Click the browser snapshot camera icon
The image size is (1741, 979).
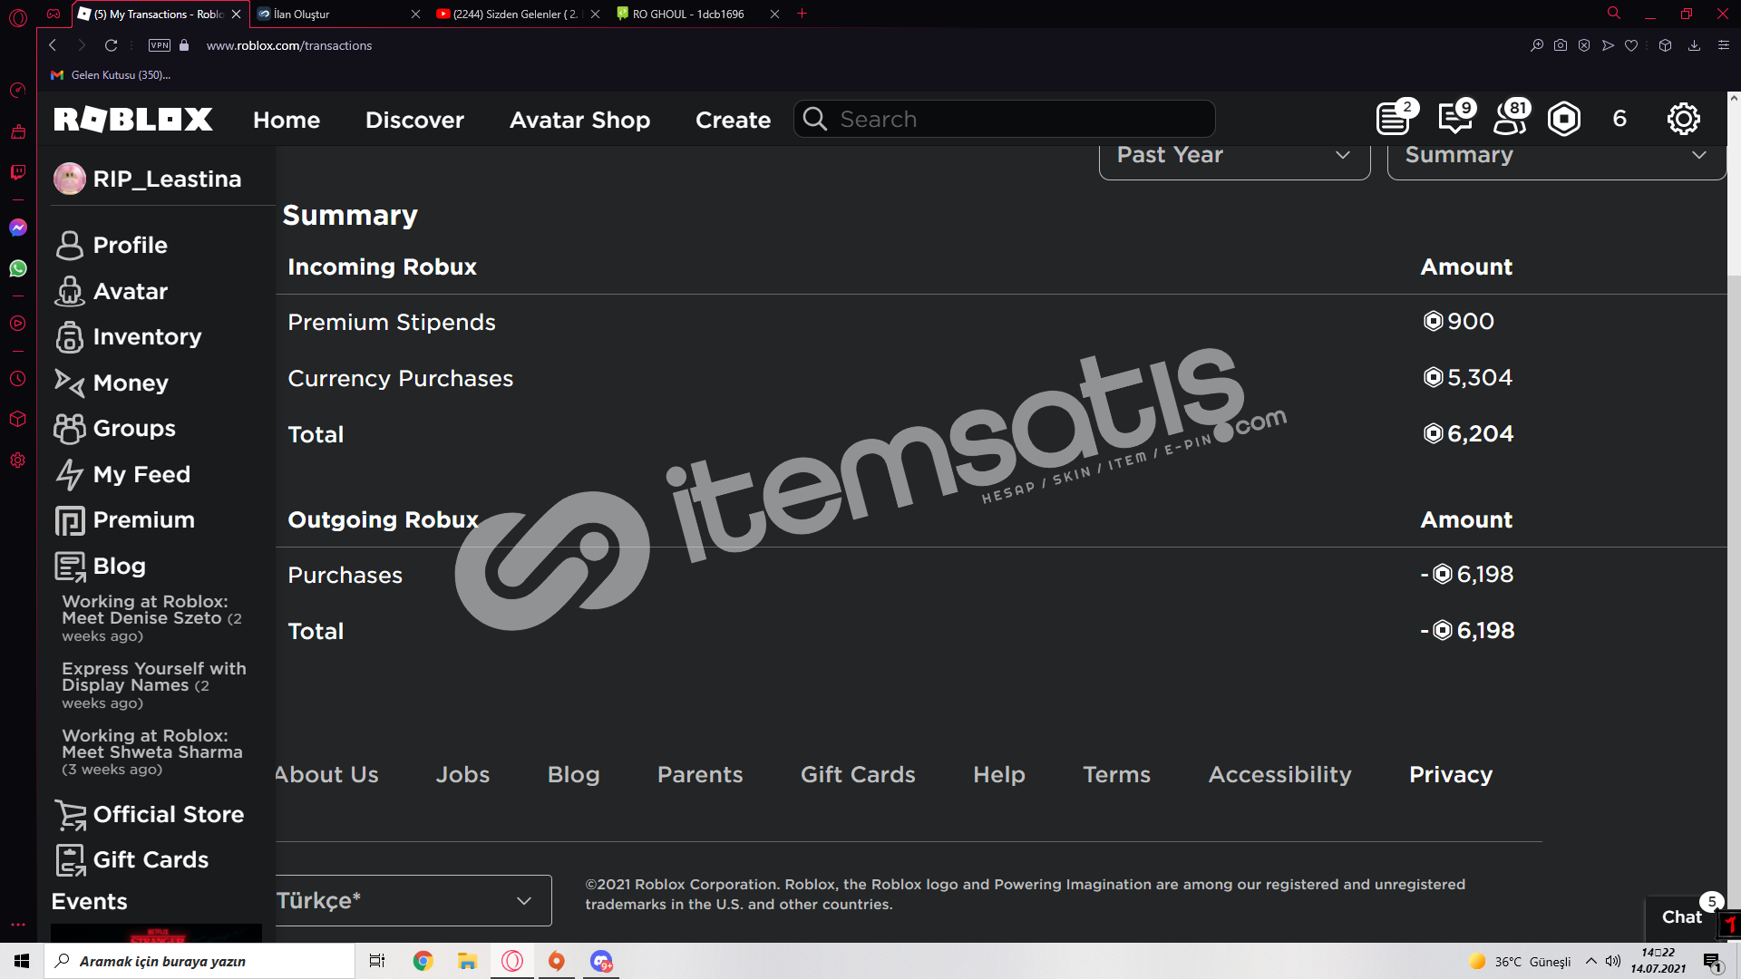1561,45
